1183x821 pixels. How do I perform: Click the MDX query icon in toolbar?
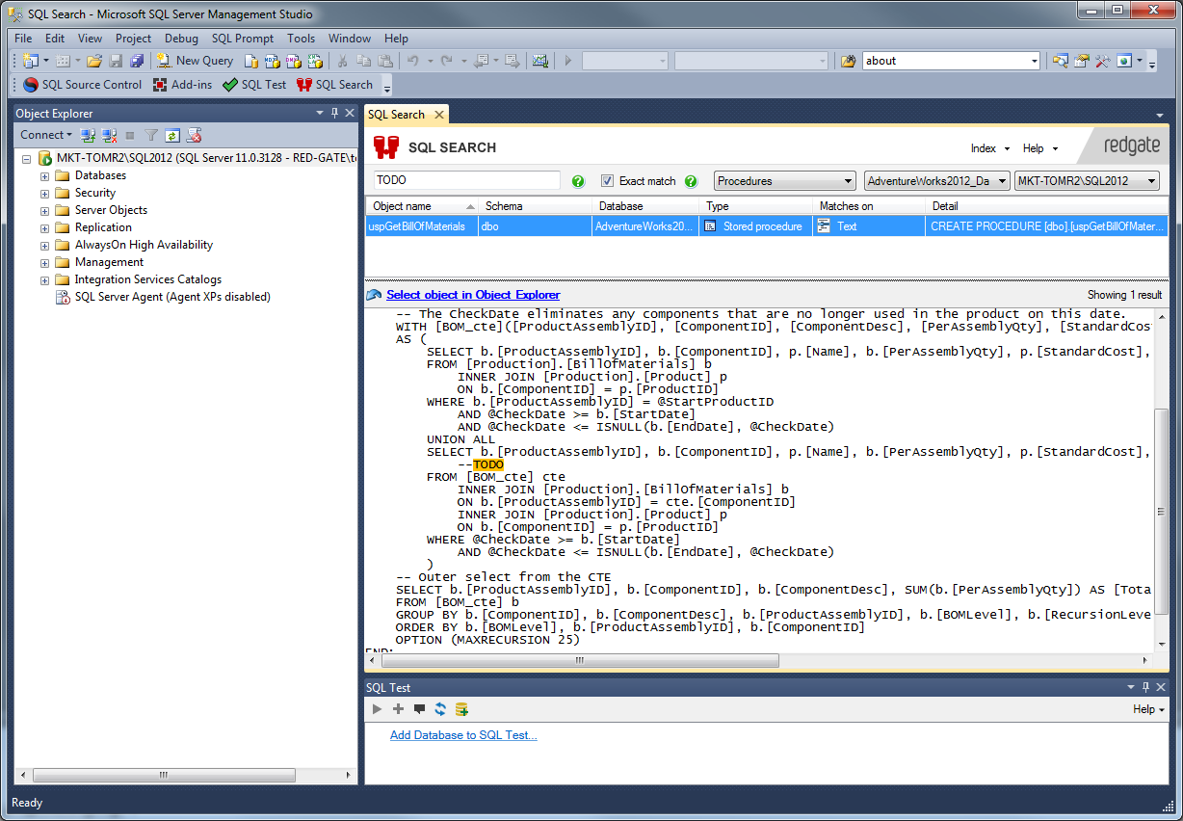pyautogui.click(x=273, y=61)
